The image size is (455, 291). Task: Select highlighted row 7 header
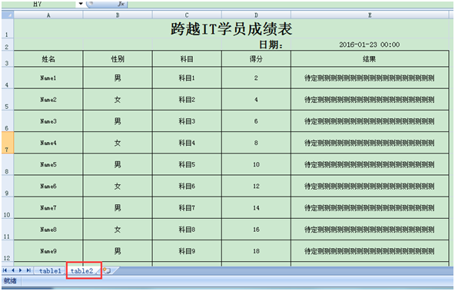(x=7, y=143)
